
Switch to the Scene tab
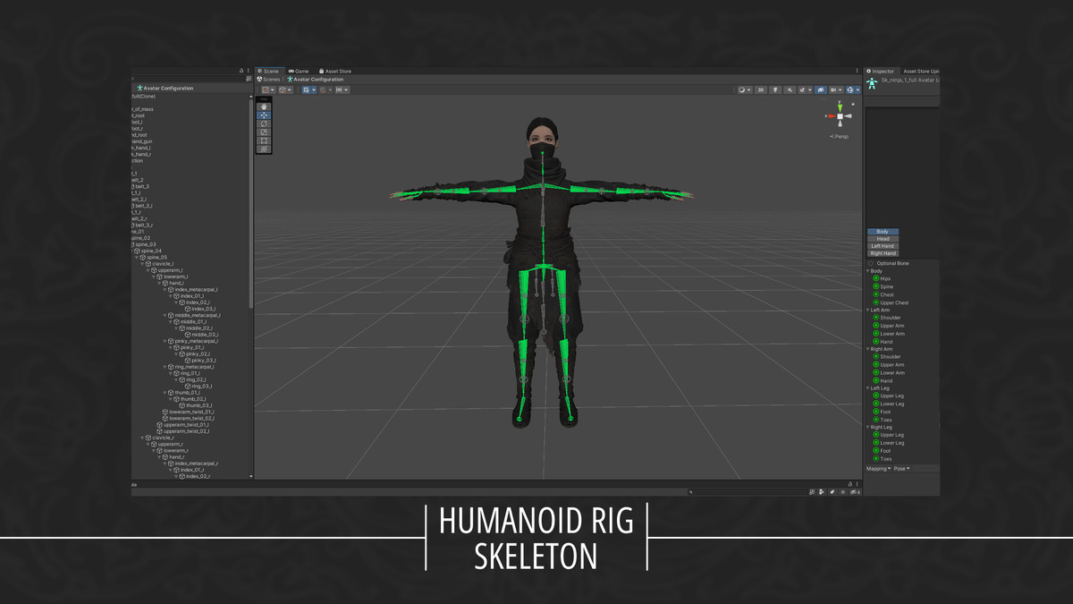tap(268, 71)
